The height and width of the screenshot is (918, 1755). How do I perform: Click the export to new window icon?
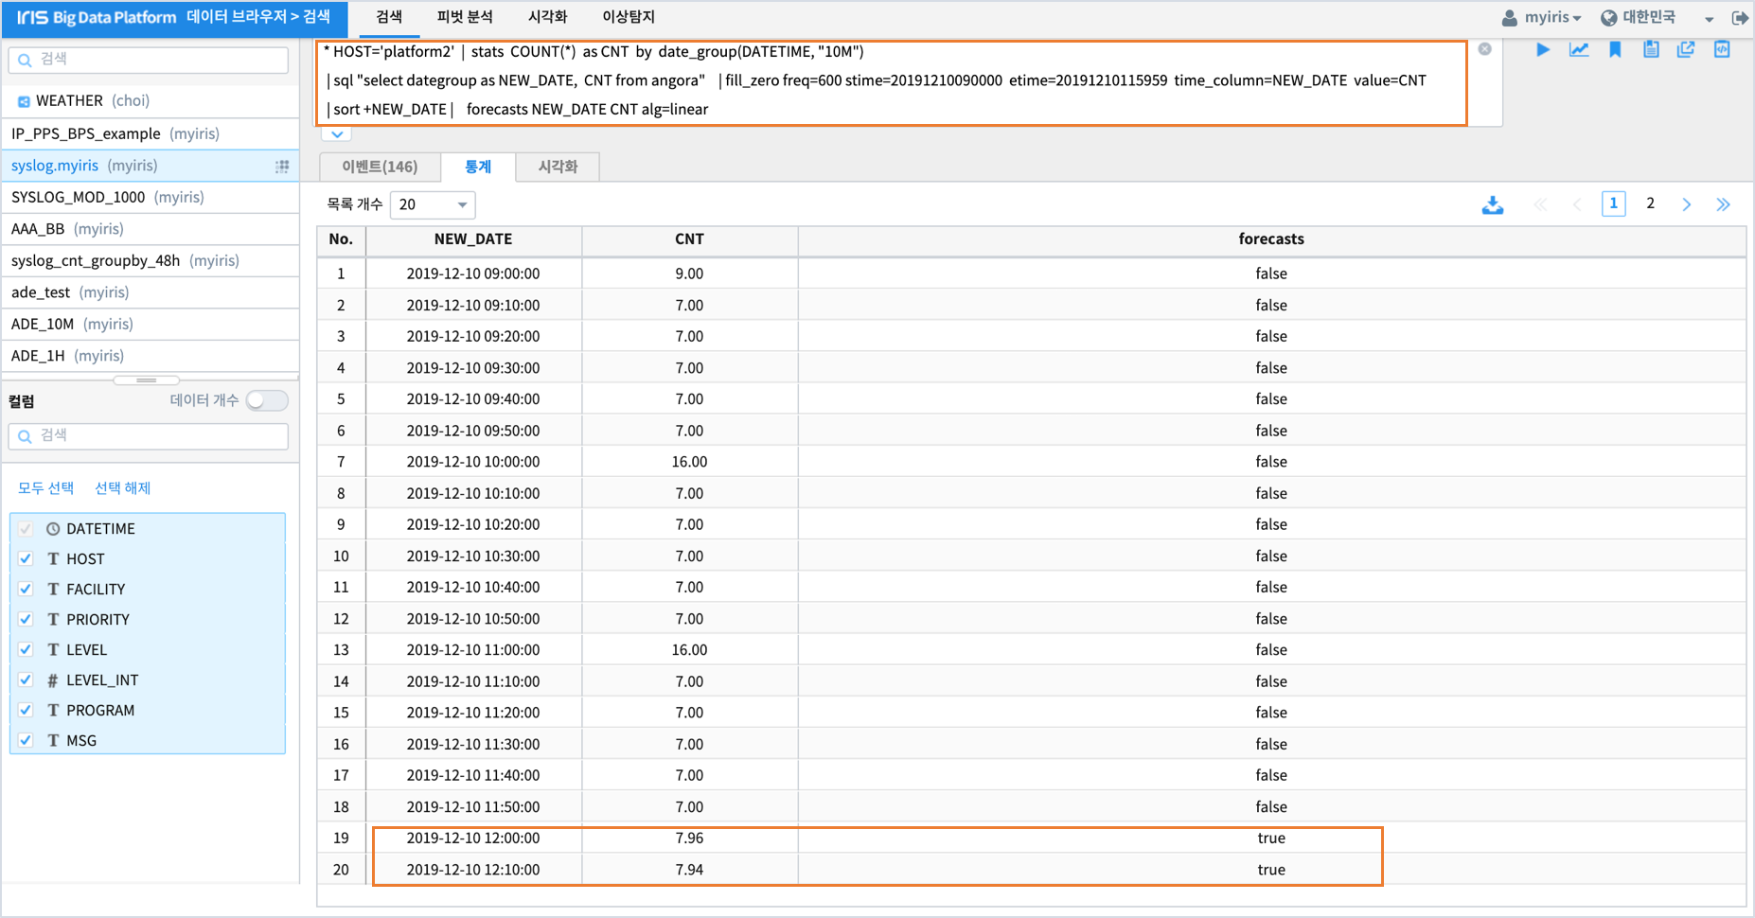click(x=1686, y=49)
